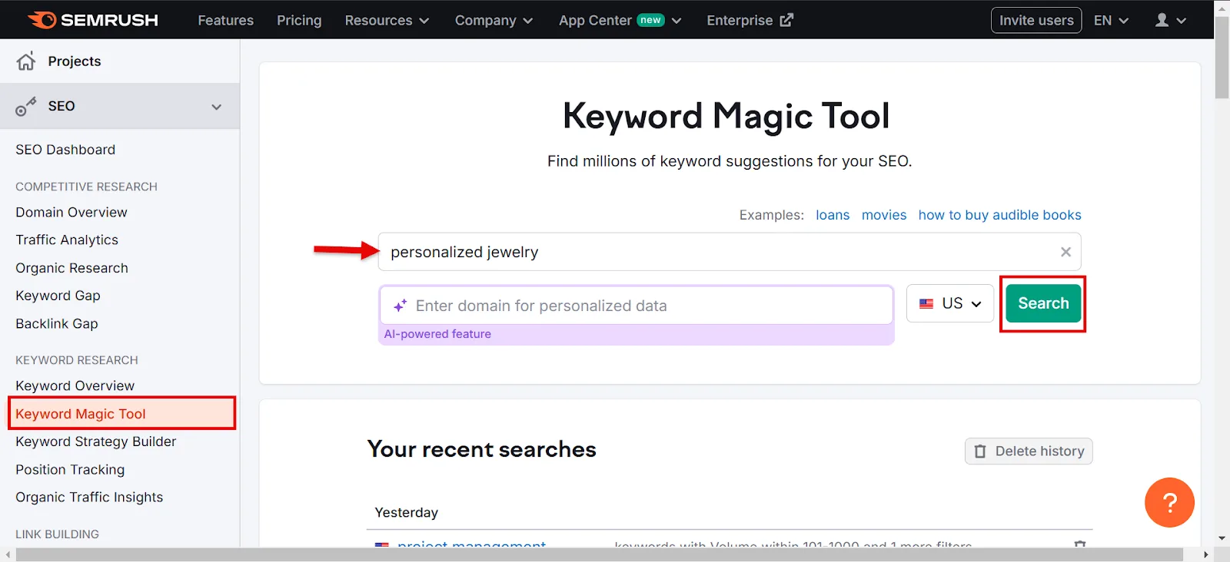Clear the keyword input with the X icon
Viewport: 1230px width, 562px height.
point(1065,252)
